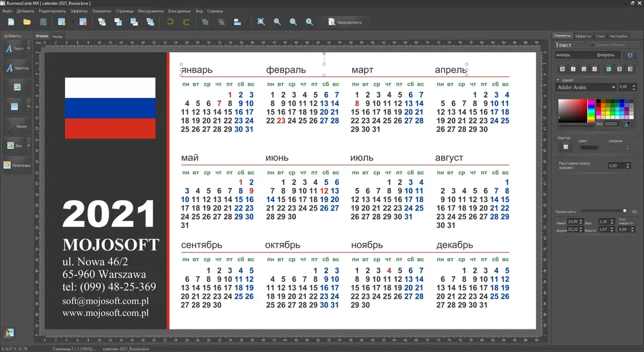Screen dimensions: 644x352
Task: Expand the Фон tool dropdown arrow
Action: [29, 145]
